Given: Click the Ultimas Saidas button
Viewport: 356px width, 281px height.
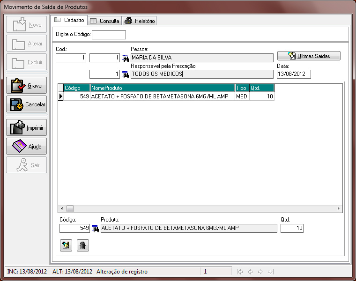Looking at the screenshot, I should [x=309, y=56].
